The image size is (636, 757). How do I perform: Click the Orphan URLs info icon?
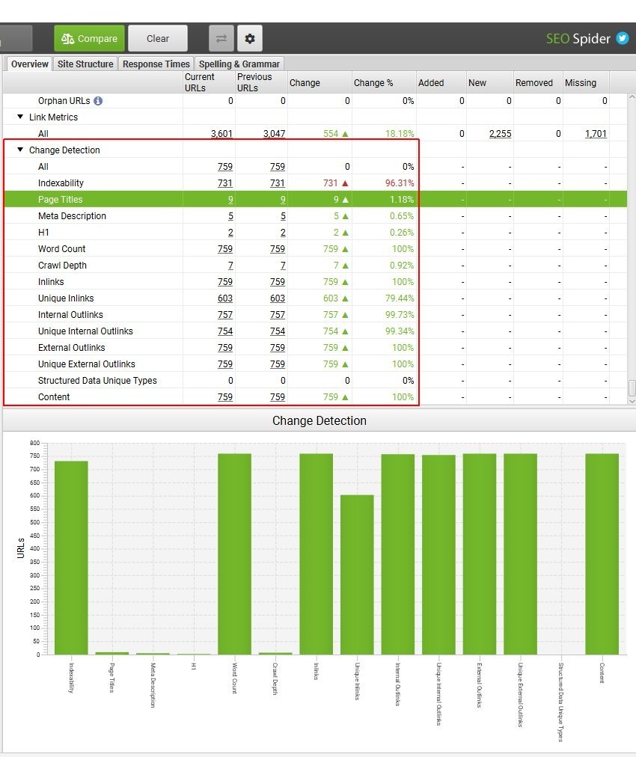click(98, 101)
